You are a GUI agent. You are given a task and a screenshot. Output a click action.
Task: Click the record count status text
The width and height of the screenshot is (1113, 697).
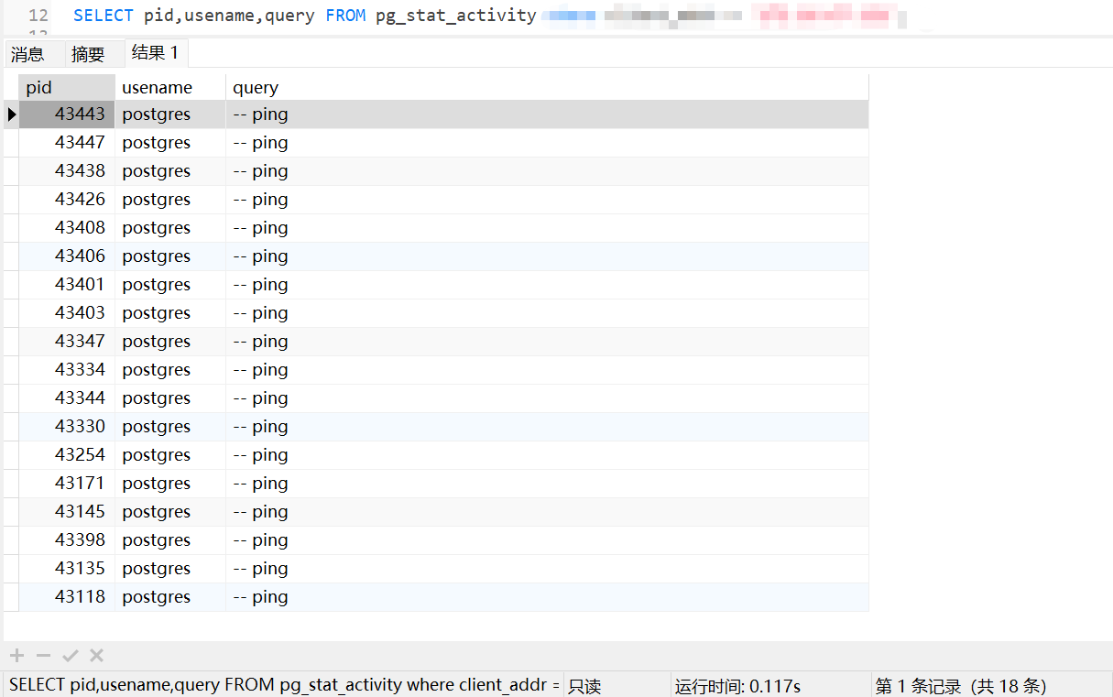(960, 686)
